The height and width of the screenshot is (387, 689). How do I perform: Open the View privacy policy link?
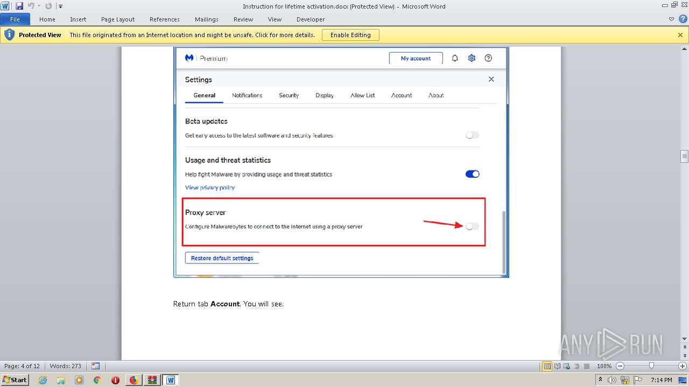point(210,188)
